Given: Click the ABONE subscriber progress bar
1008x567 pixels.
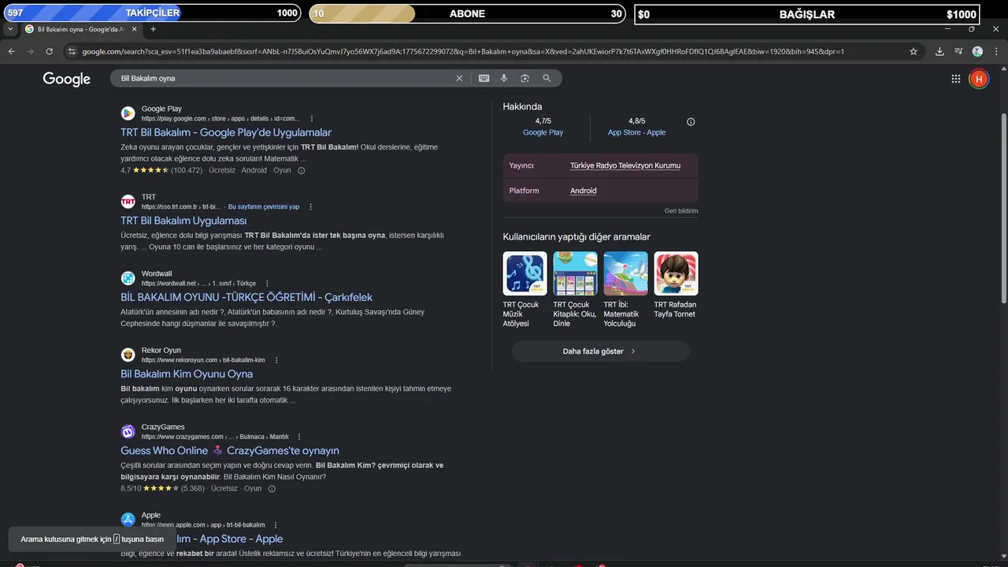Looking at the screenshot, I should coord(468,13).
